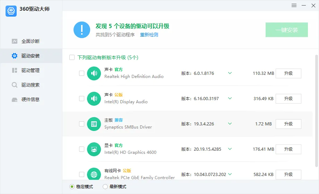Tick the Realtek High Definition Audio checkbox
This screenshot has width=319, height=194.
(81, 73)
